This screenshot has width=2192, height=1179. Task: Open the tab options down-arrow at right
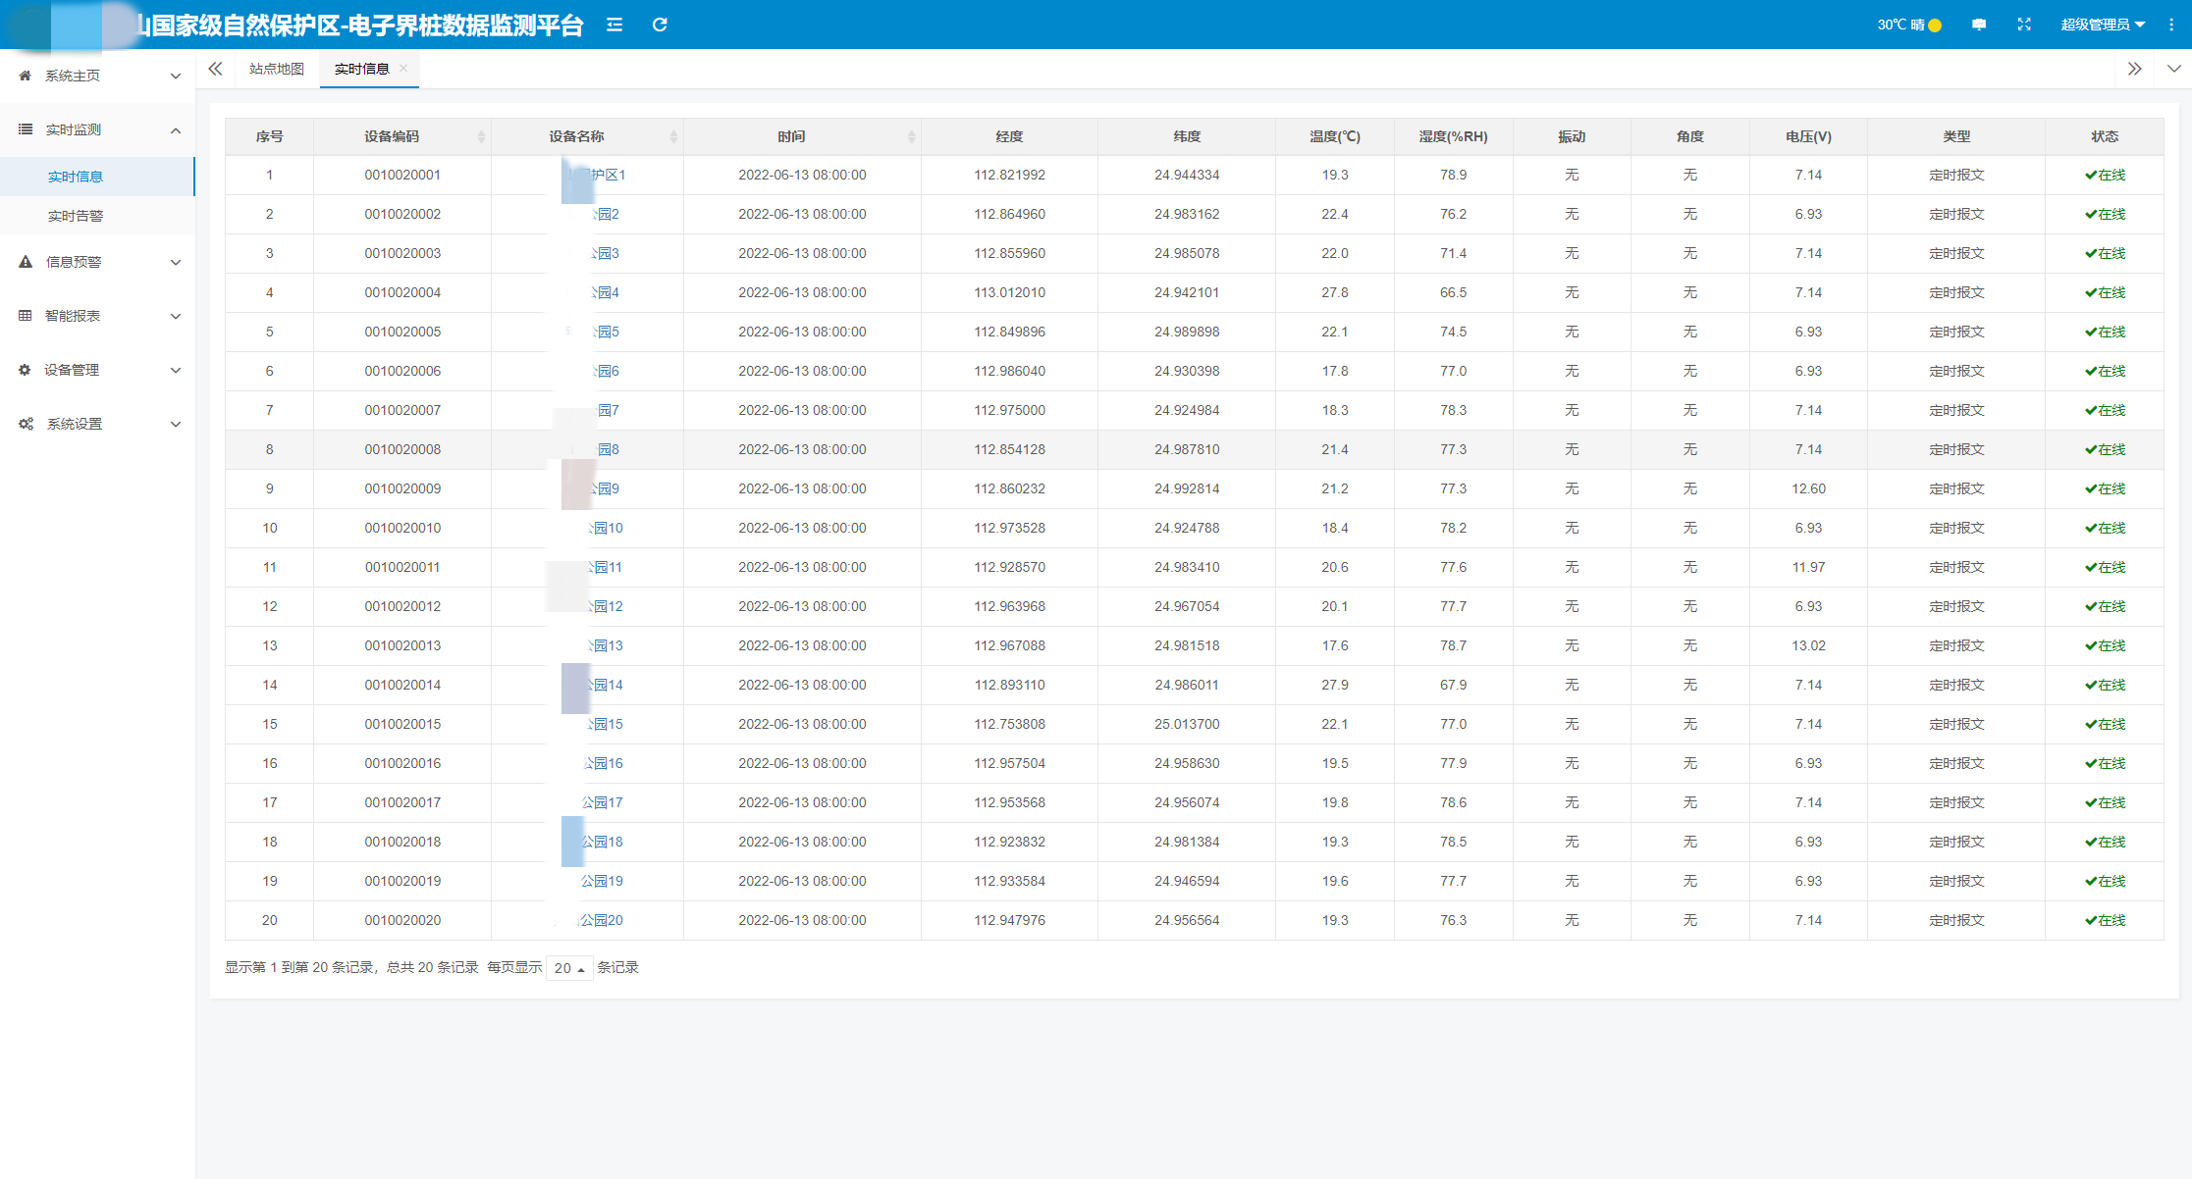(x=2173, y=69)
